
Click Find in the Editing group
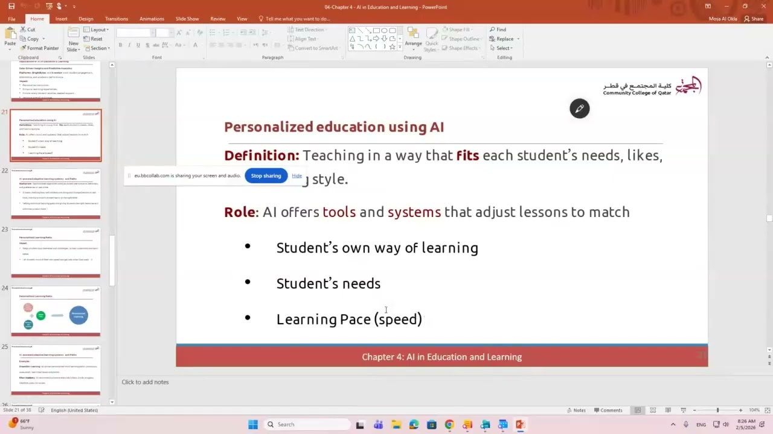[498, 30]
